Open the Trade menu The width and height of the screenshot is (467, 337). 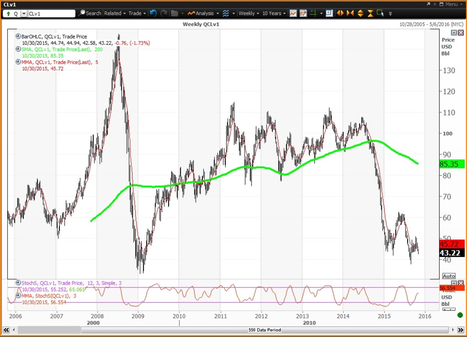(x=137, y=13)
